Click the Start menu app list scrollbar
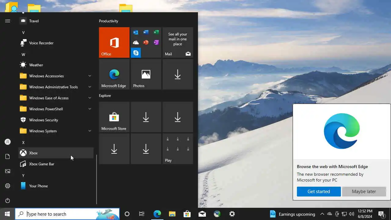This screenshot has width=391, height=220. [97, 179]
